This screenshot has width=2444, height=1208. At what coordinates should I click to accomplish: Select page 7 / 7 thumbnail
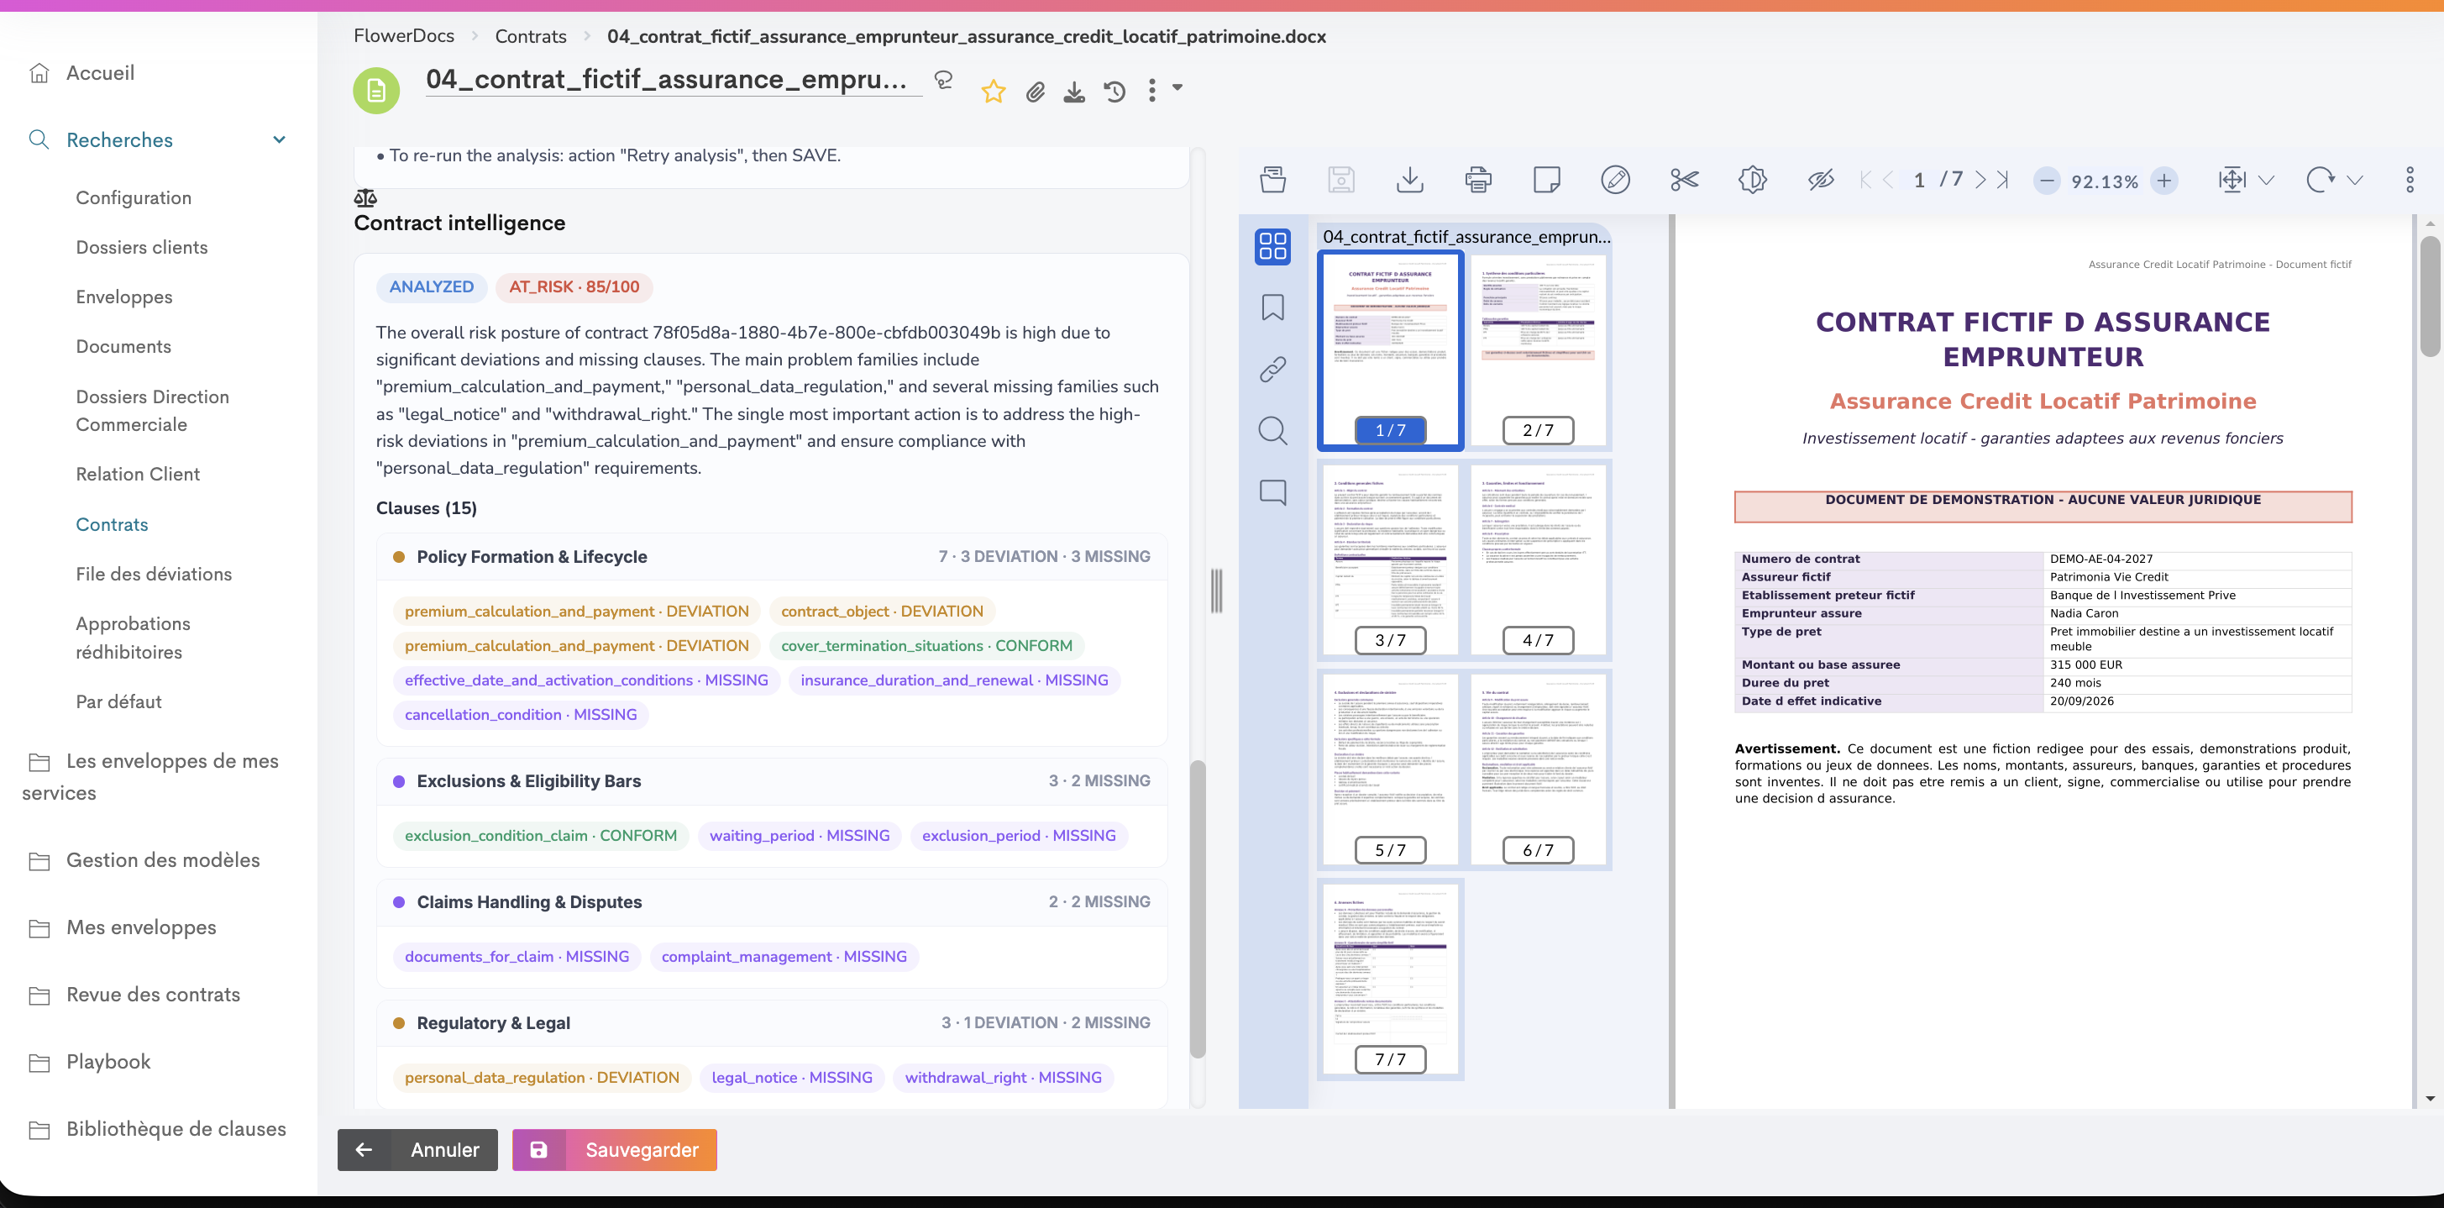pos(1390,979)
